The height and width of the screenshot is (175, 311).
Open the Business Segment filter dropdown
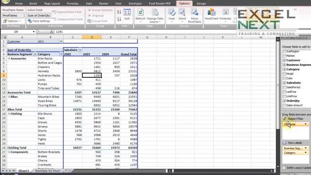click(x=35, y=54)
